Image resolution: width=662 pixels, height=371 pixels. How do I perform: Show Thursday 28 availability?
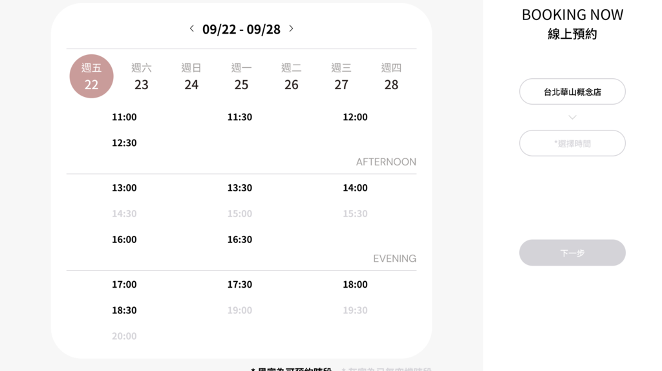[391, 76]
